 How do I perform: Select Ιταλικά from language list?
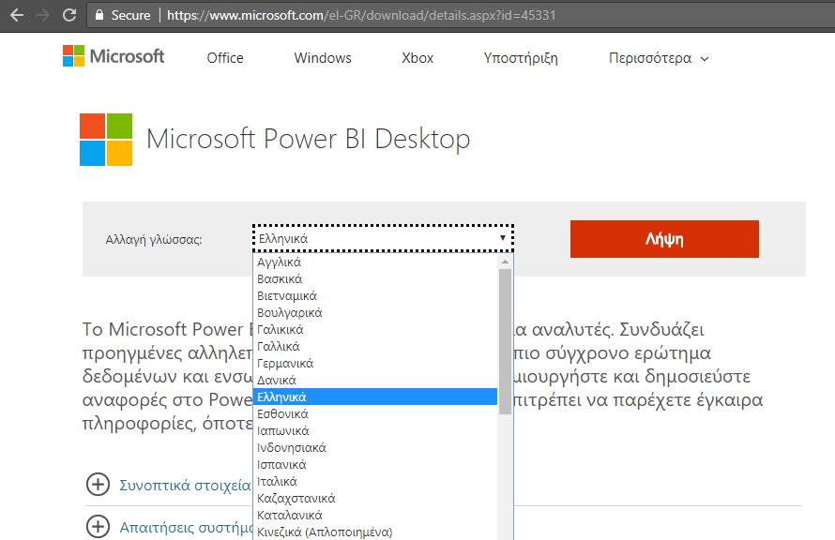tap(375, 482)
